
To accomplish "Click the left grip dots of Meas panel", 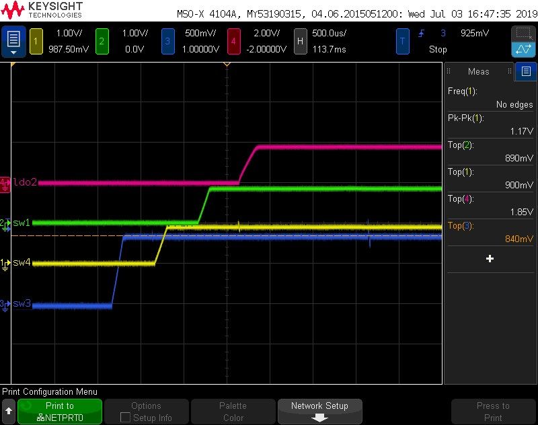I will pyautogui.click(x=449, y=71).
